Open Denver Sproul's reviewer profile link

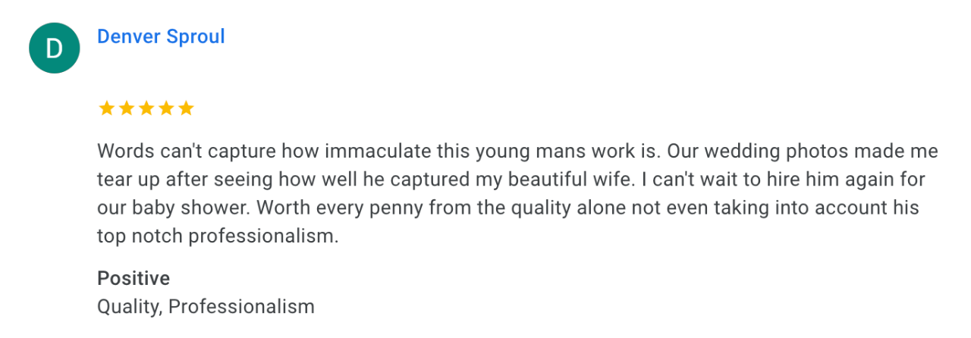click(x=161, y=36)
